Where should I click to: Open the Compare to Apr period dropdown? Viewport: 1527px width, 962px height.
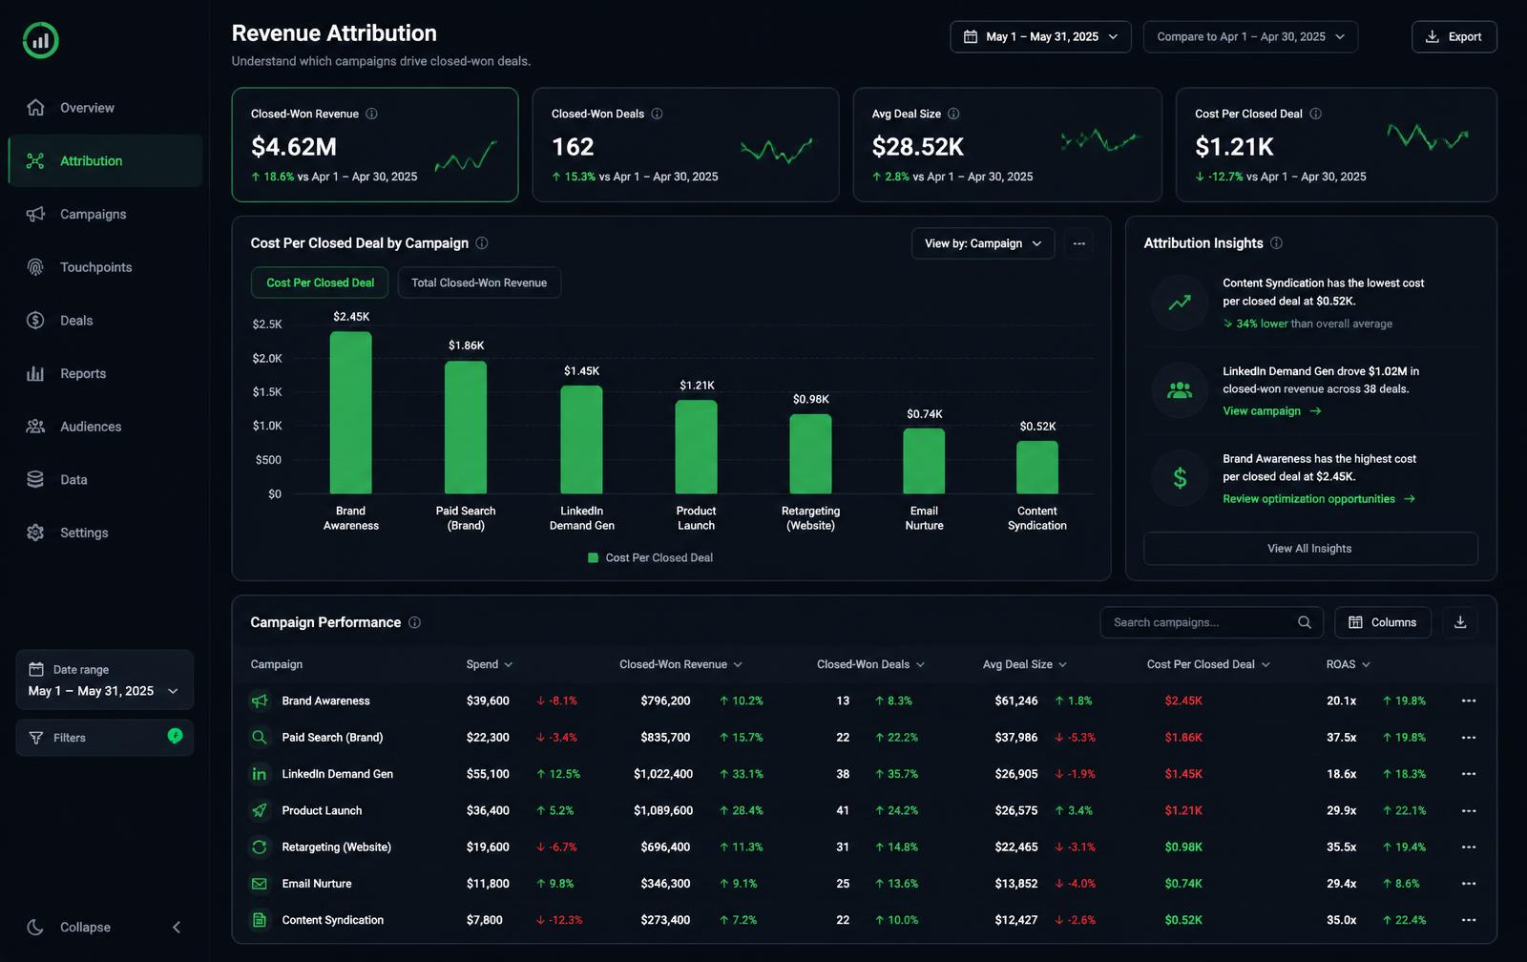[1250, 36]
